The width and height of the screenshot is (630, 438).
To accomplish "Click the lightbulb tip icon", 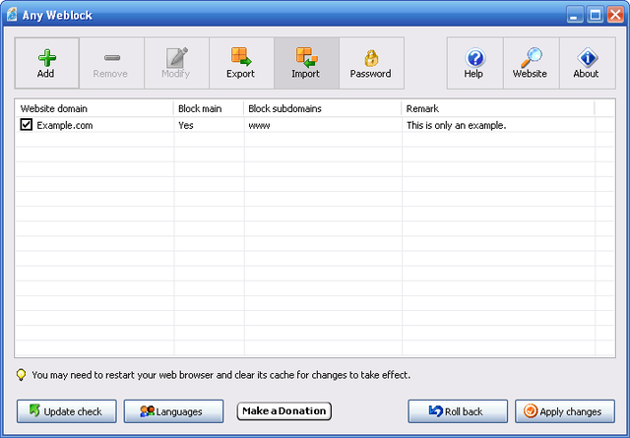I will [21, 375].
